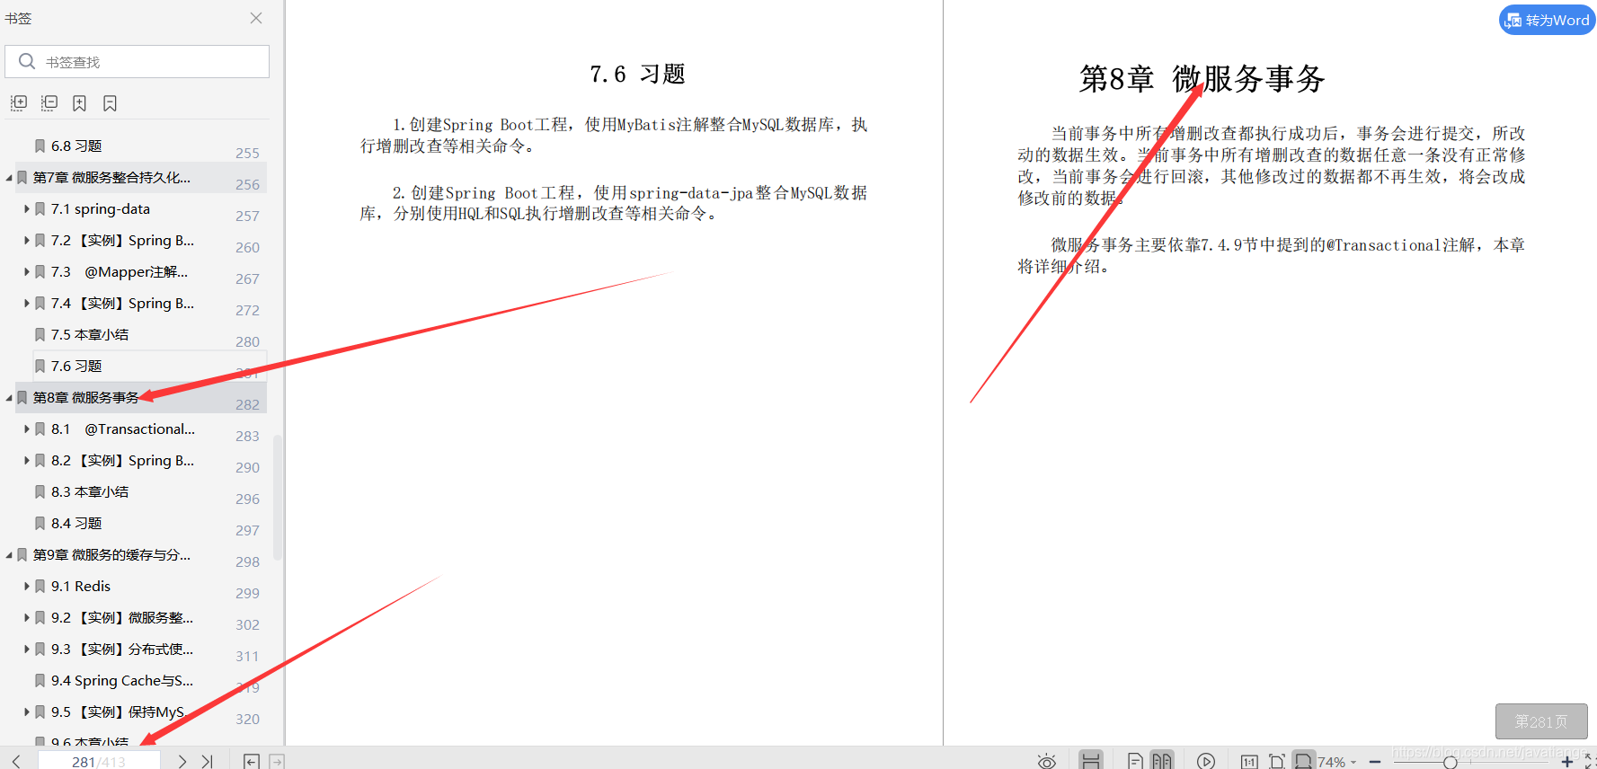The image size is (1597, 769).
Task: Click page number 283 in bookmark list
Action: click(x=247, y=436)
